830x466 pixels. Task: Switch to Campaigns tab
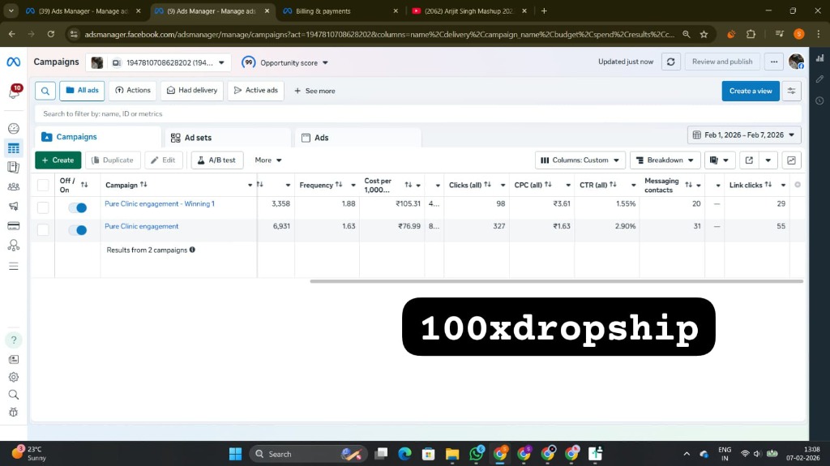[x=98, y=137]
